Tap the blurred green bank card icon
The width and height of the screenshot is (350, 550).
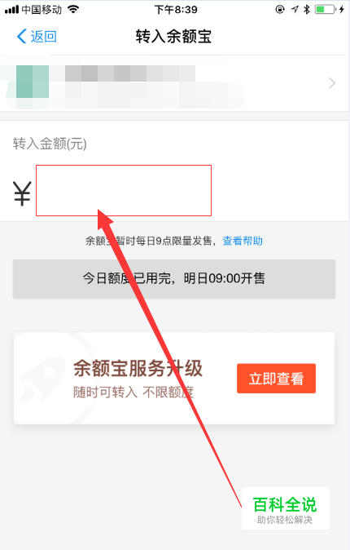[33, 82]
